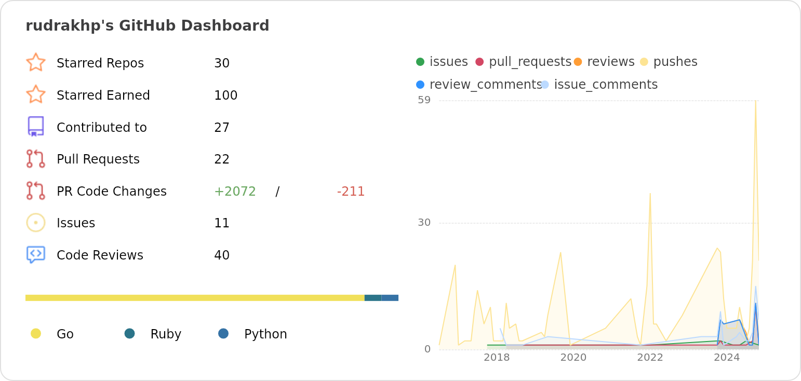The image size is (801, 381).
Task: Click the PR Code Changes icon
Action: (x=36, y=191)
